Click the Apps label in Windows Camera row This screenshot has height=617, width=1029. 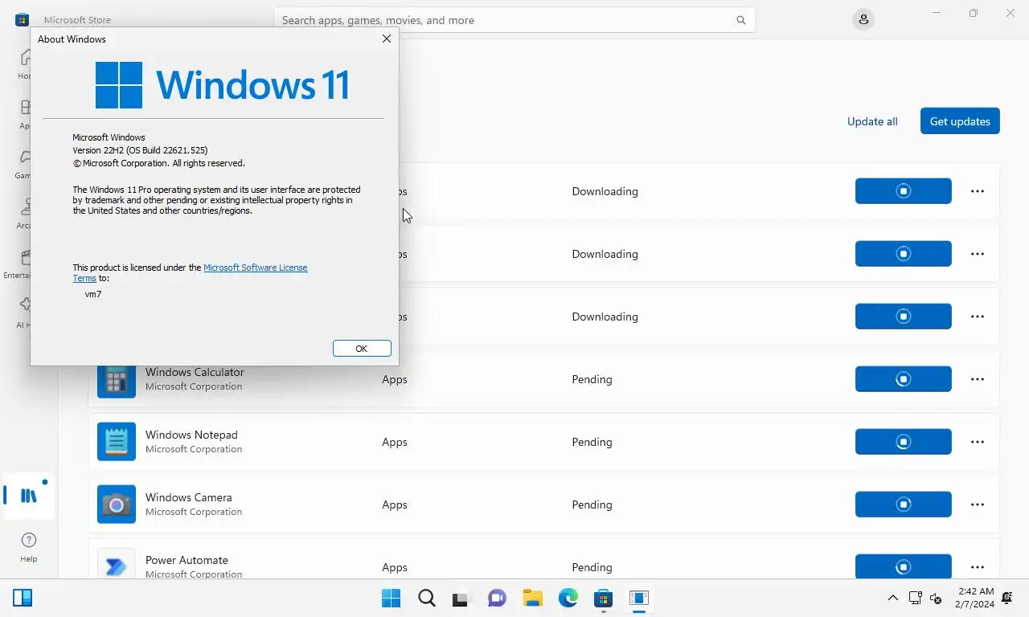395,505
